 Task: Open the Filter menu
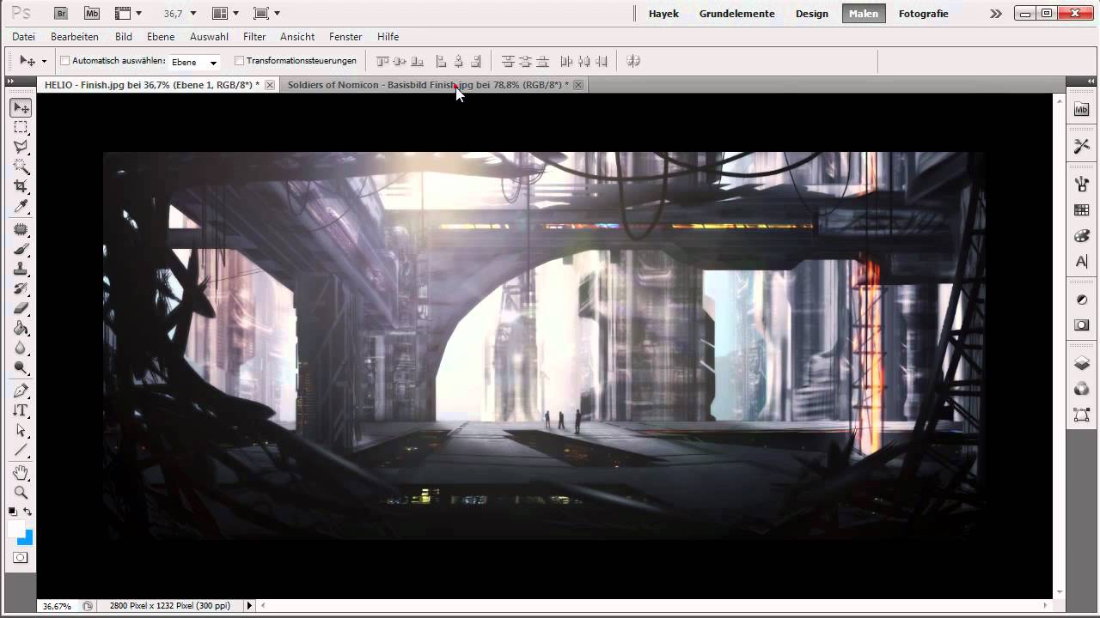pyautogui.click(x=254, y=37)
